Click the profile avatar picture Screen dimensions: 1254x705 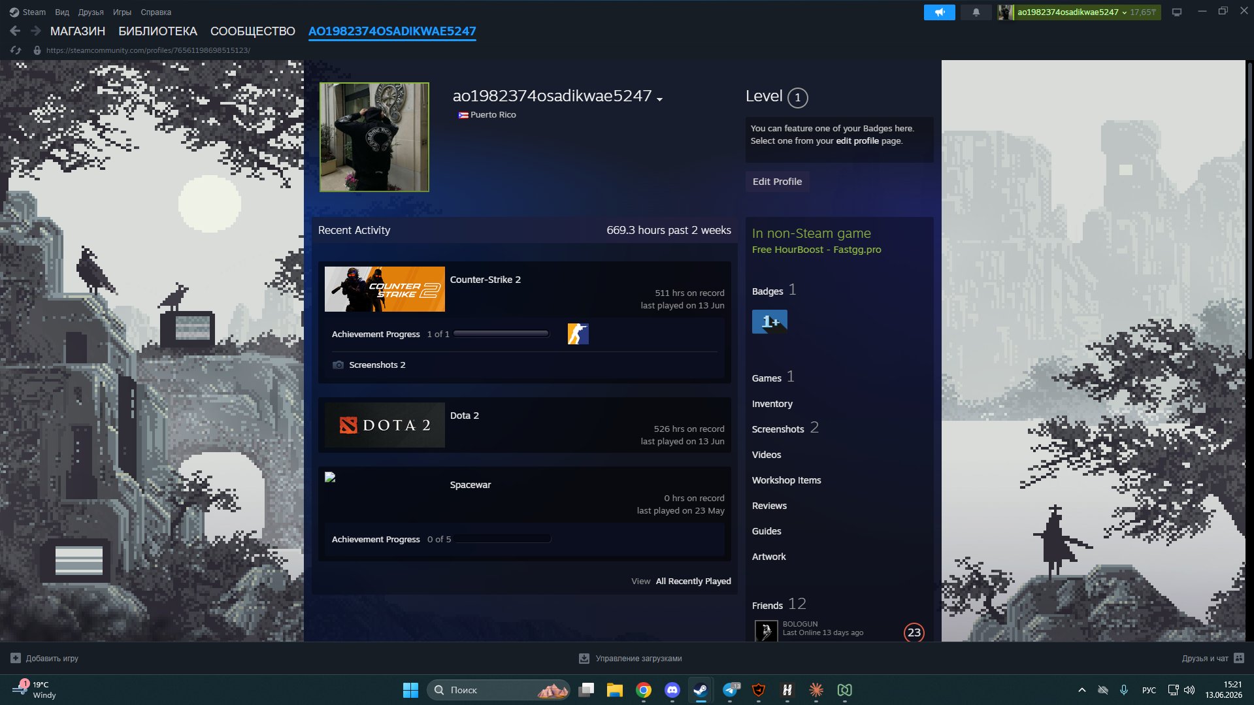coord(374,137)
